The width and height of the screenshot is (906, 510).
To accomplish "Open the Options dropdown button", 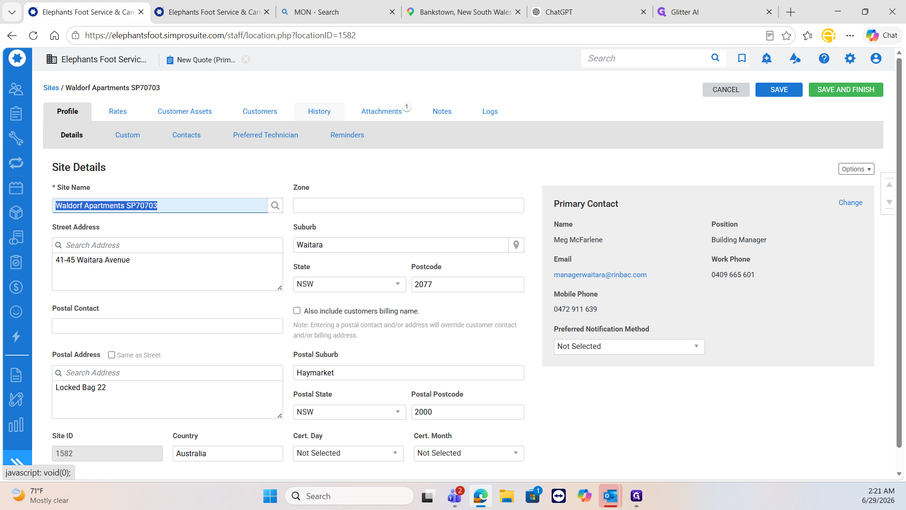I will click(856, 169).
